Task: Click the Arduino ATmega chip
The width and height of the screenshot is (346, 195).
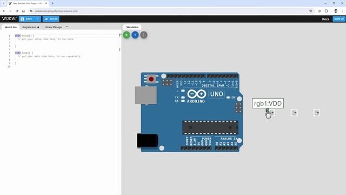Action: (x=210, y=128)
